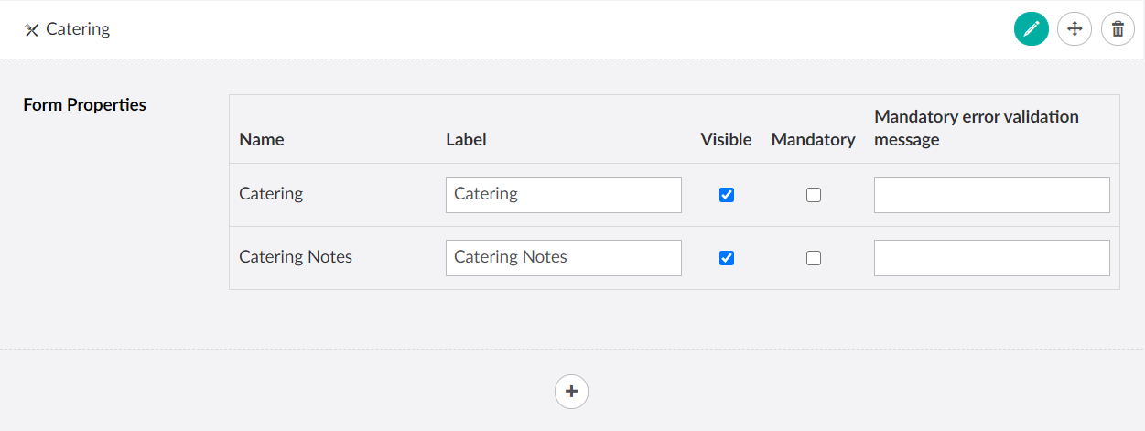Screen dimensions: 1145x431
Task: Click the Visible column header
Action: [726, 140]
